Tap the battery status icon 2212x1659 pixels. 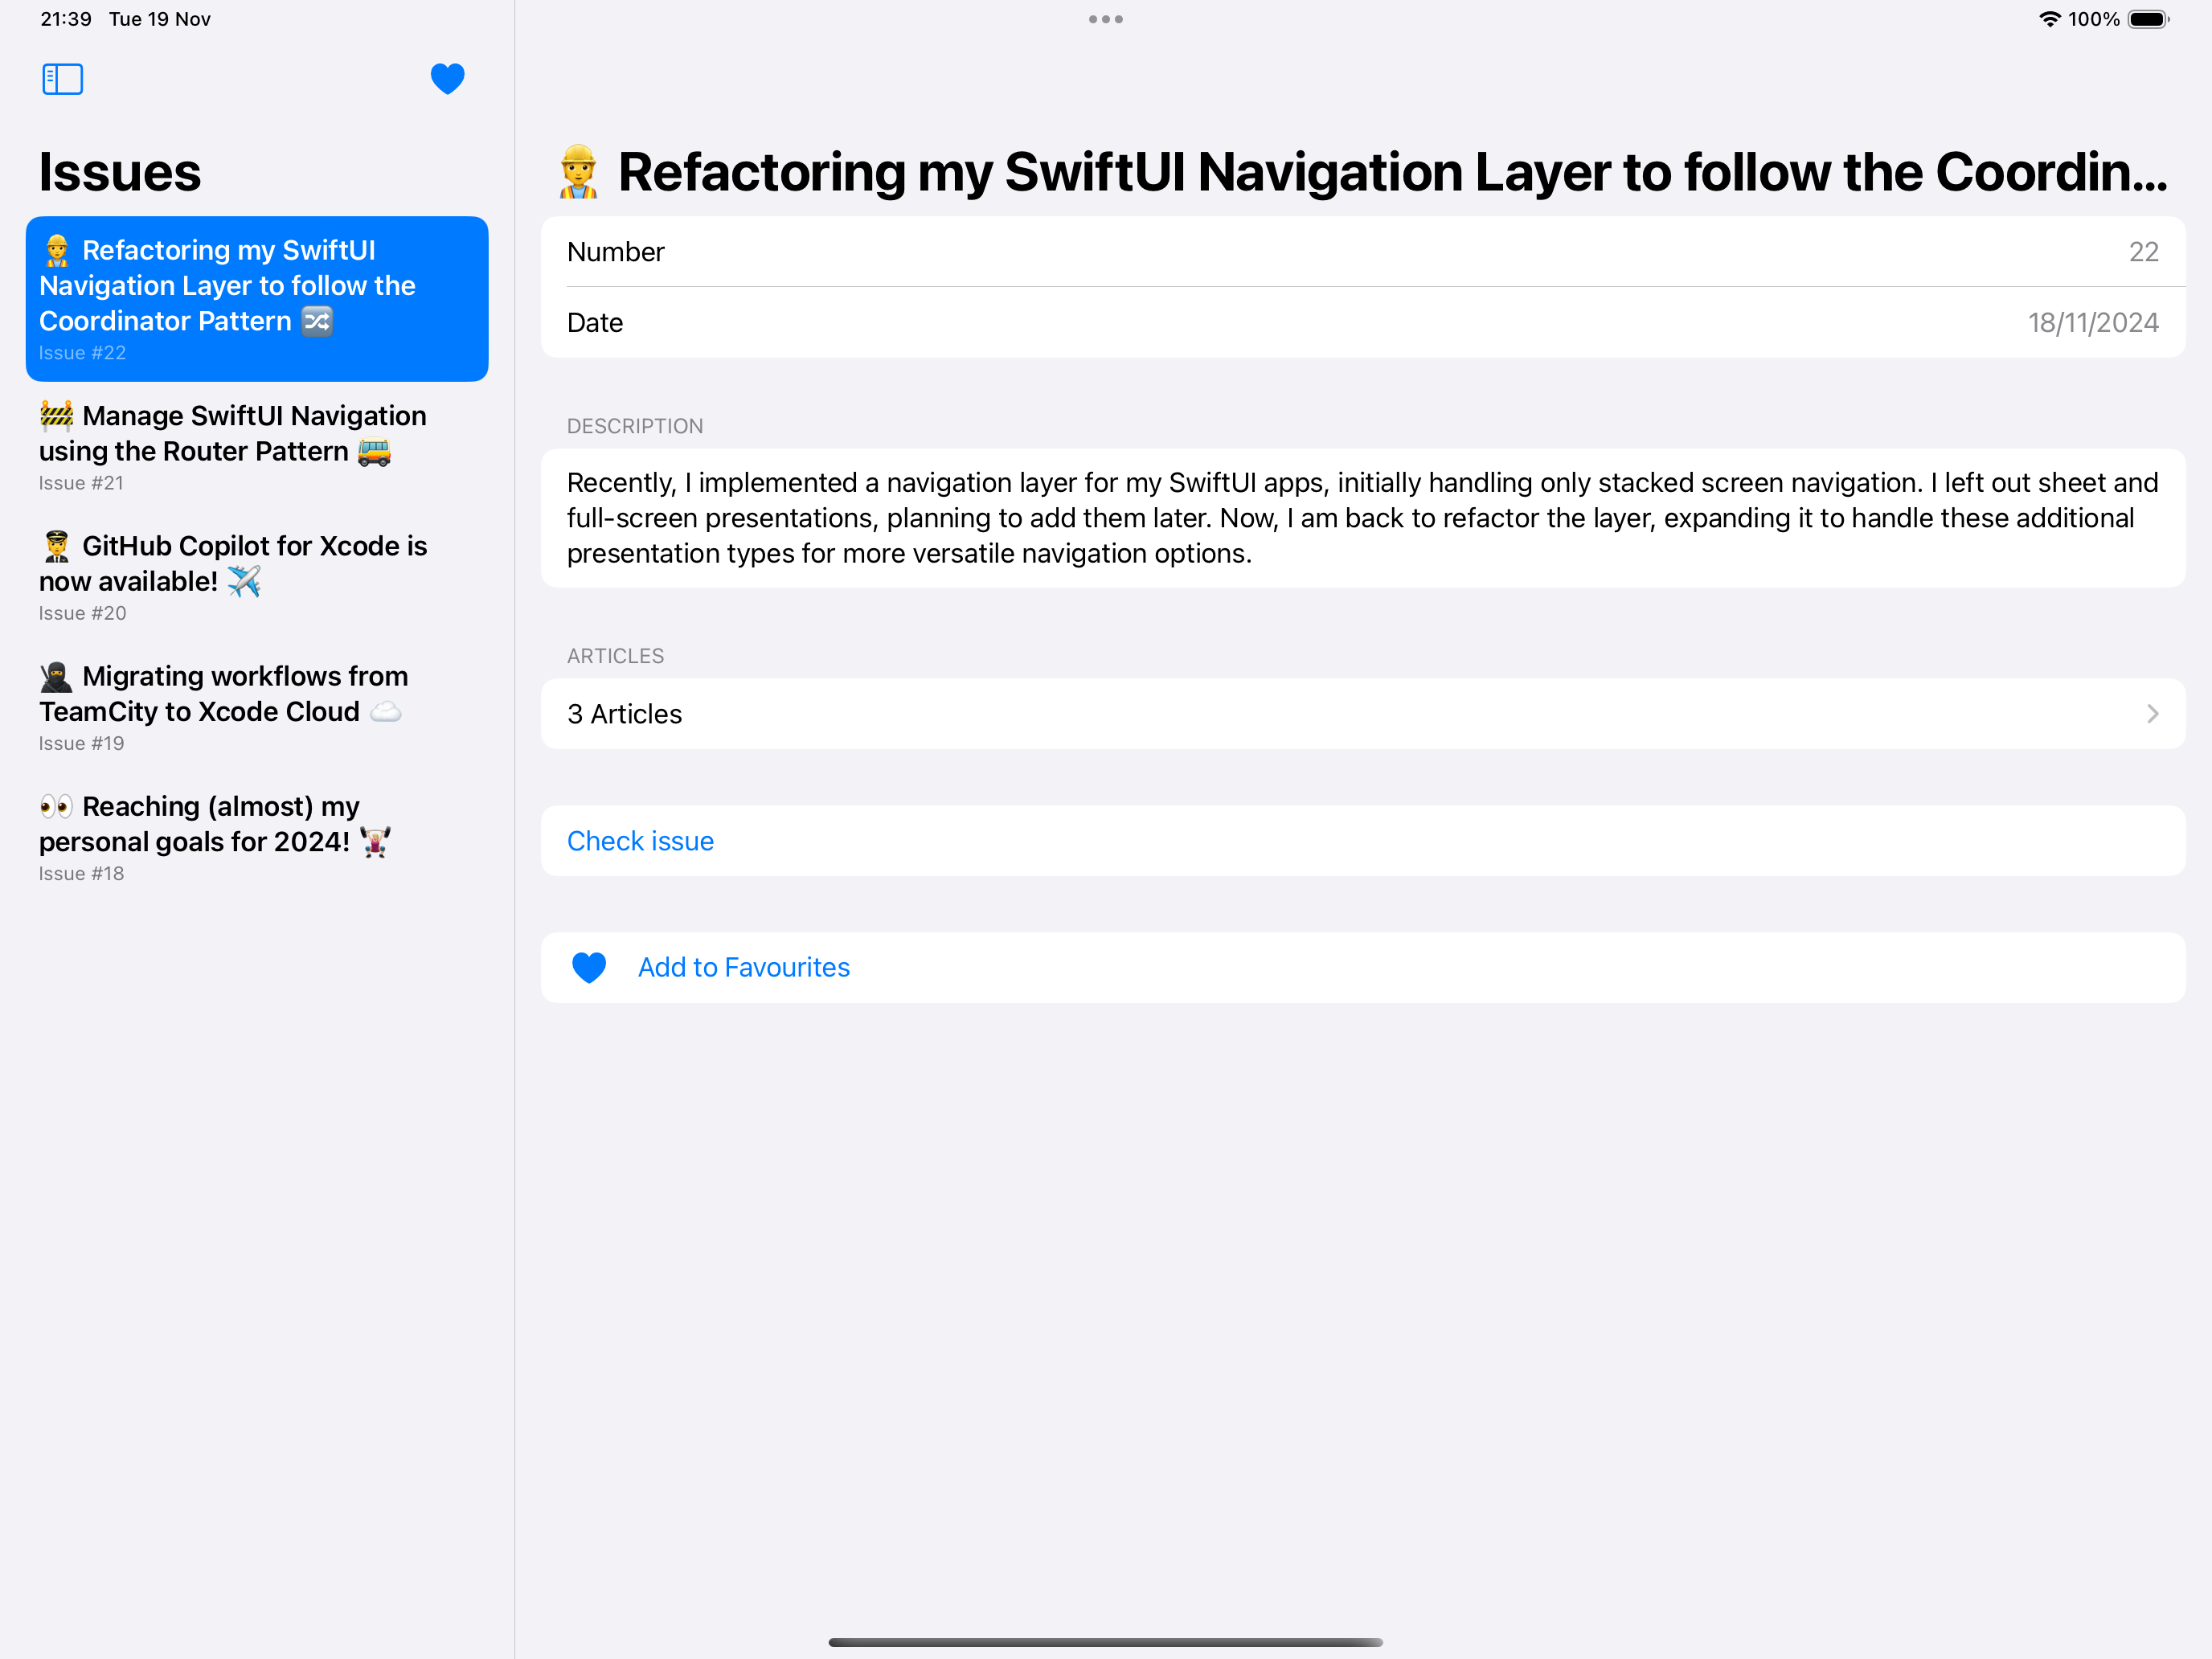tap(2147, 19)
